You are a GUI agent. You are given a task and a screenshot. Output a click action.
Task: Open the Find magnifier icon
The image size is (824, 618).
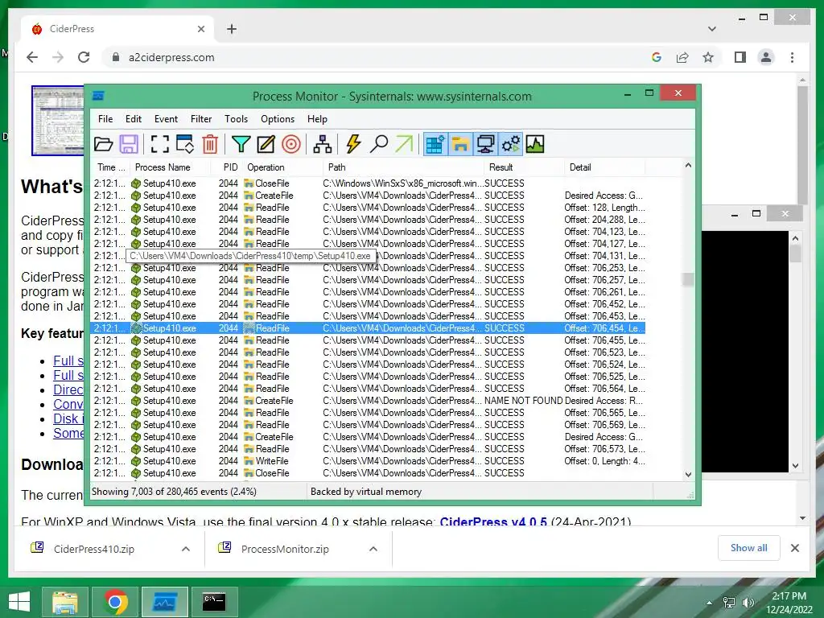[x=378, y=144]
